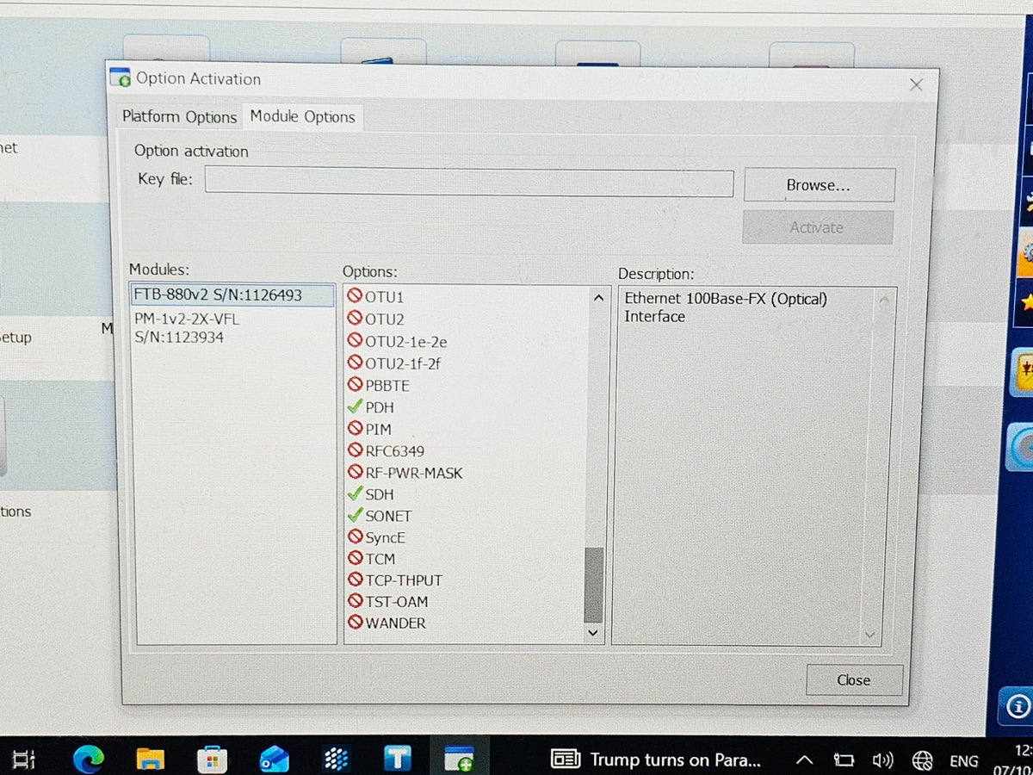The width and height of the screenshot is (1033, 775).
Task: Click the red prohibited icon beside TCM
Action: click(355, 558)
